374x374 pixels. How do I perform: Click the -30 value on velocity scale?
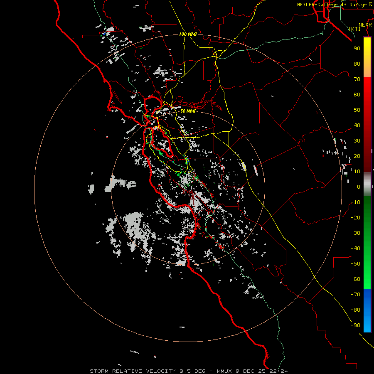pyautogui.click(x=355, y=233)
